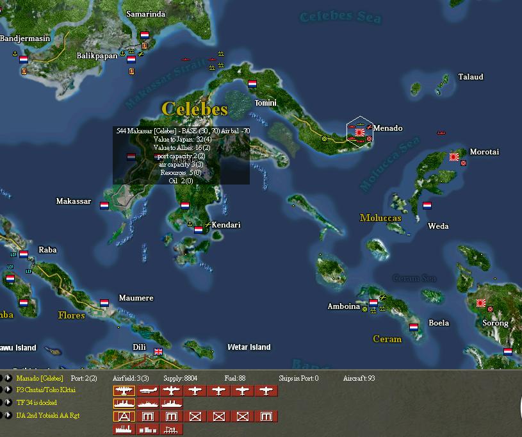Select the four-engine bomber air unit icon
This screenshot has height=437, width=522.
pos(124,391)
